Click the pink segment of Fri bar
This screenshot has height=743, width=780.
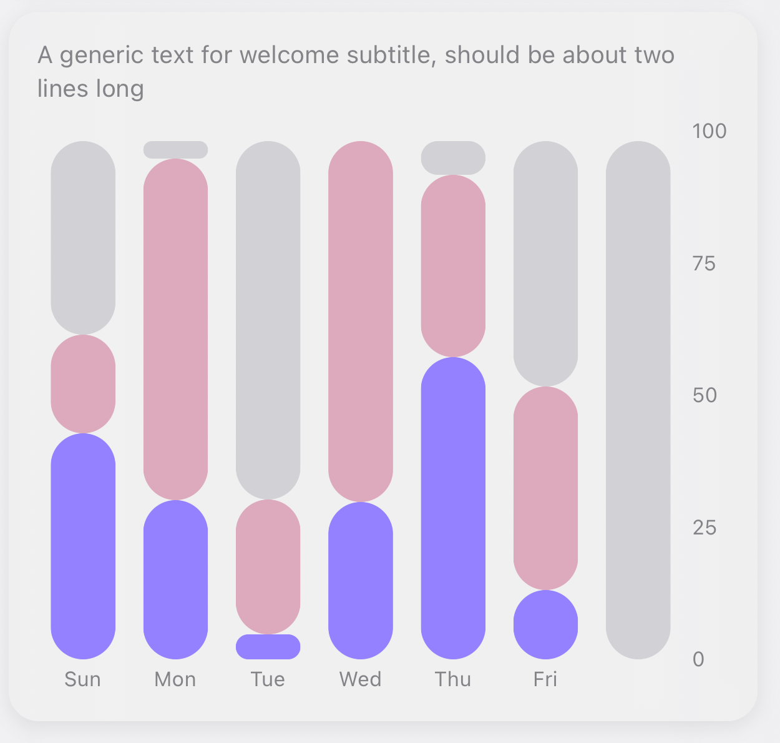tap(545, 488)
